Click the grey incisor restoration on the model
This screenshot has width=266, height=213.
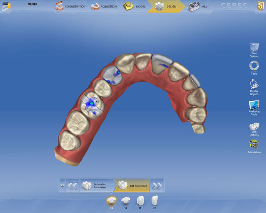pos(161,64)
